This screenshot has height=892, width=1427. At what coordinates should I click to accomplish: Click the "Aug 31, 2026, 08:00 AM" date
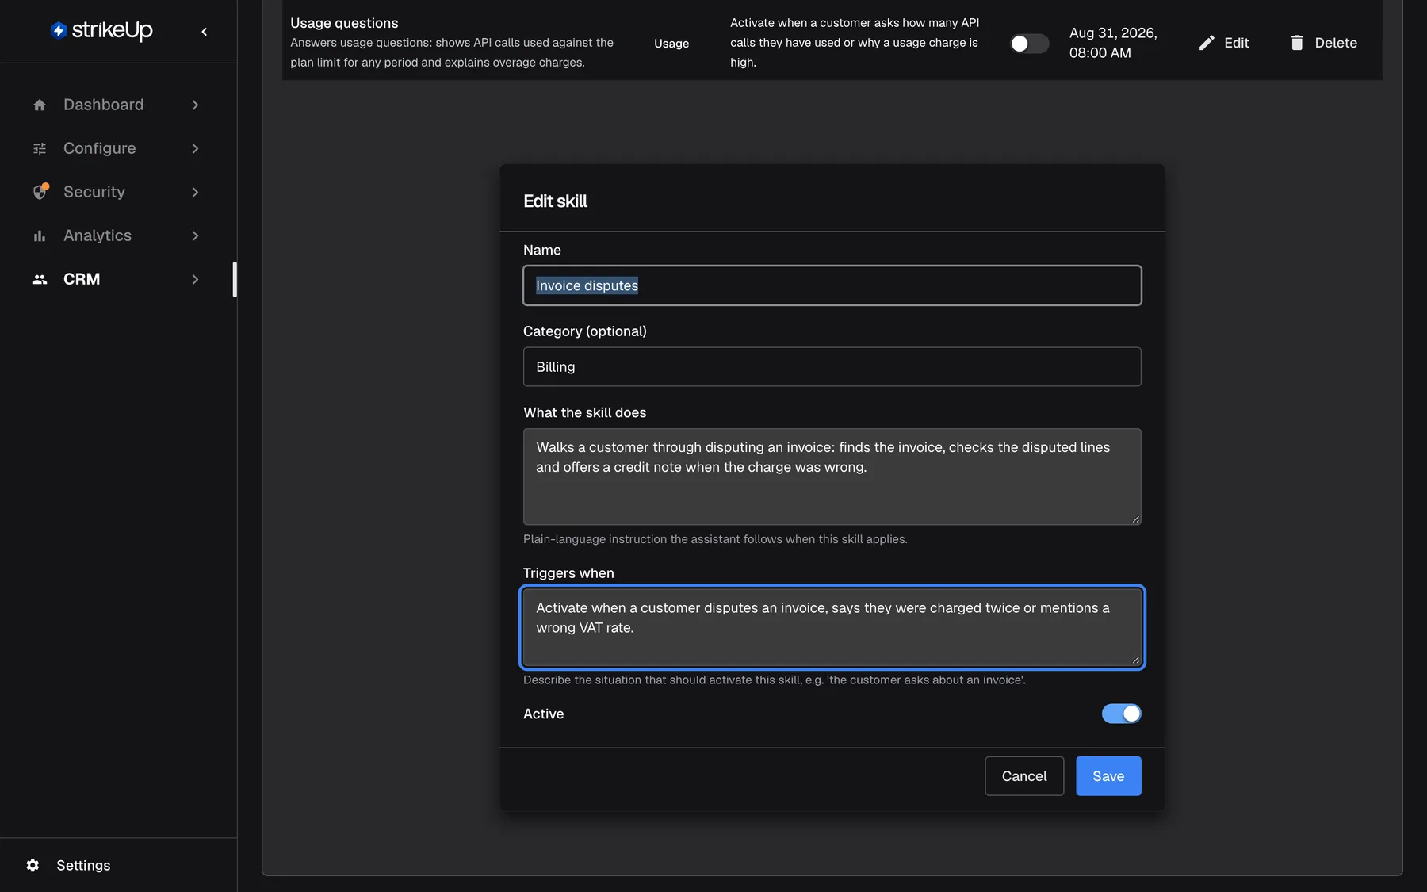tap(1113, 43)
